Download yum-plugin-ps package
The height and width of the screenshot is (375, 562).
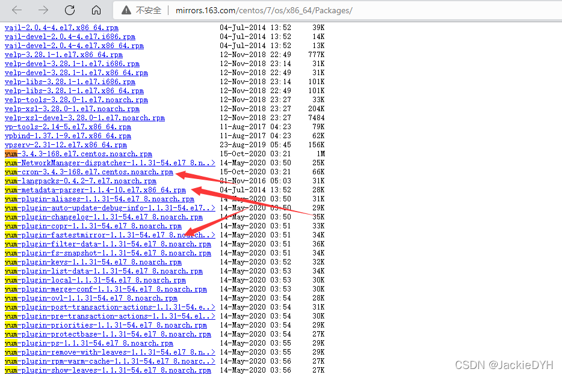click(89, 343)
